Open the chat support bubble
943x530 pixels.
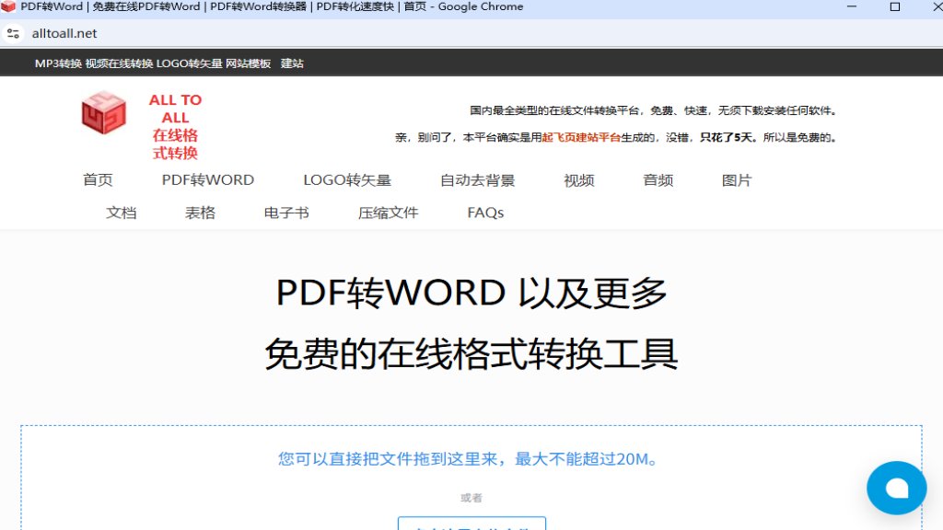click(x=896, y=488)
